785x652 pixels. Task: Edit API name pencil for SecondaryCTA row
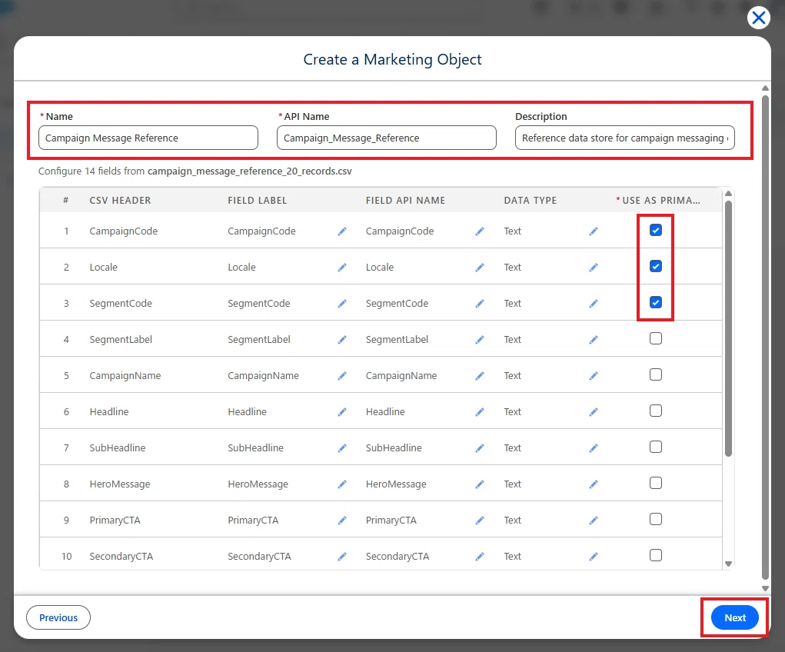coord(480,557)
